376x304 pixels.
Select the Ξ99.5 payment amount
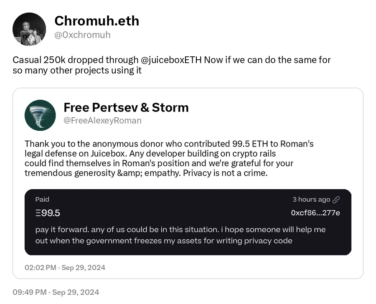[48, 213]
